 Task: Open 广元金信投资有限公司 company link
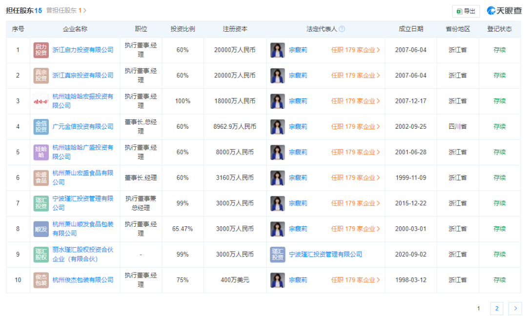coord(82,127)
